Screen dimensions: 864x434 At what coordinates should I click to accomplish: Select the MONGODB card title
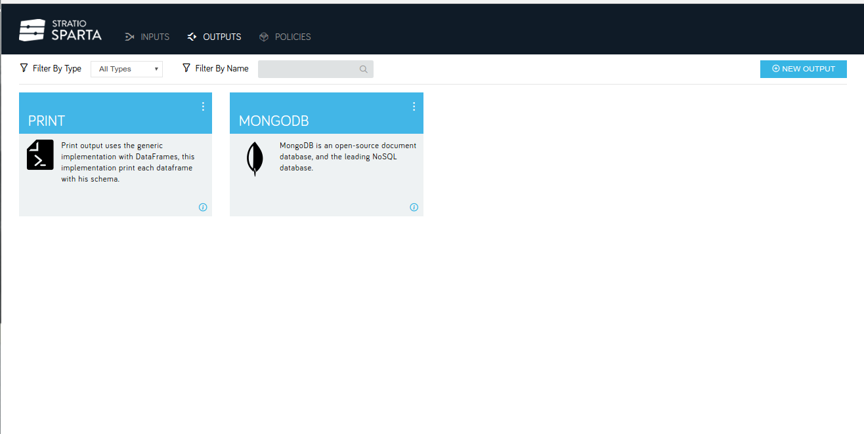274,121
